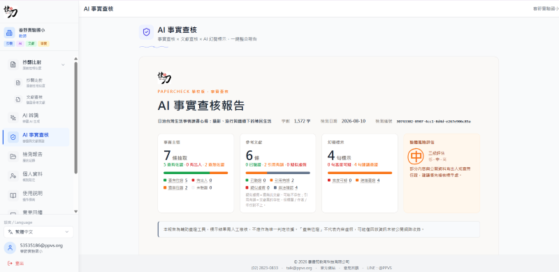Click the 官方網站 footer link
This screenshot has height=272, width=559.
327,268
